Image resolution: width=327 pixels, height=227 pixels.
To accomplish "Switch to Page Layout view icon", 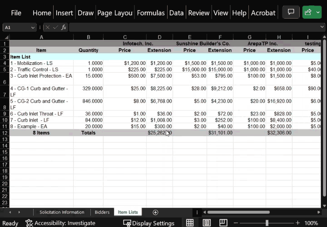I will (x=207, y=223).
